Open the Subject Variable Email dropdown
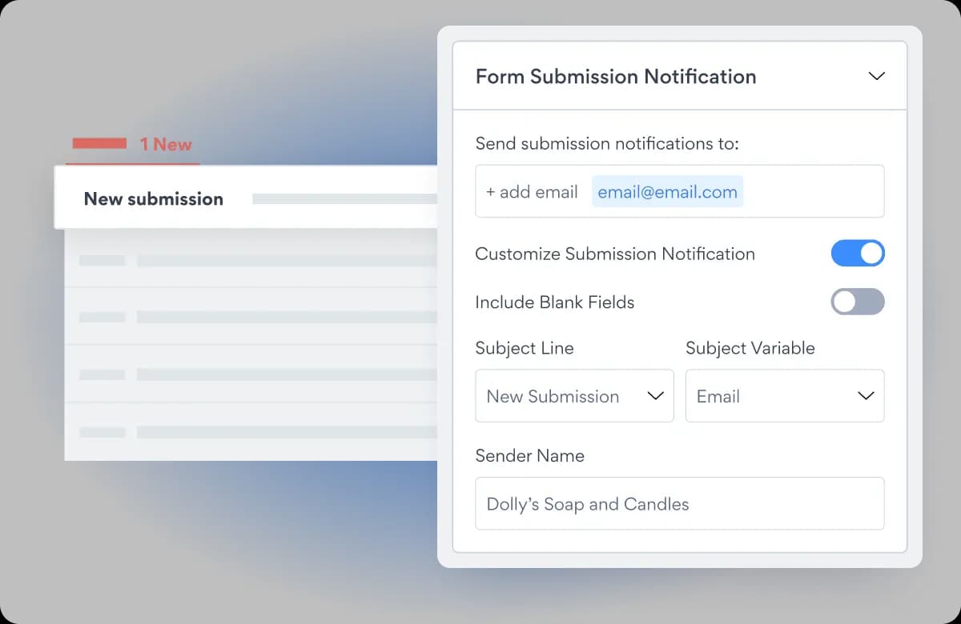 (785, 395)
